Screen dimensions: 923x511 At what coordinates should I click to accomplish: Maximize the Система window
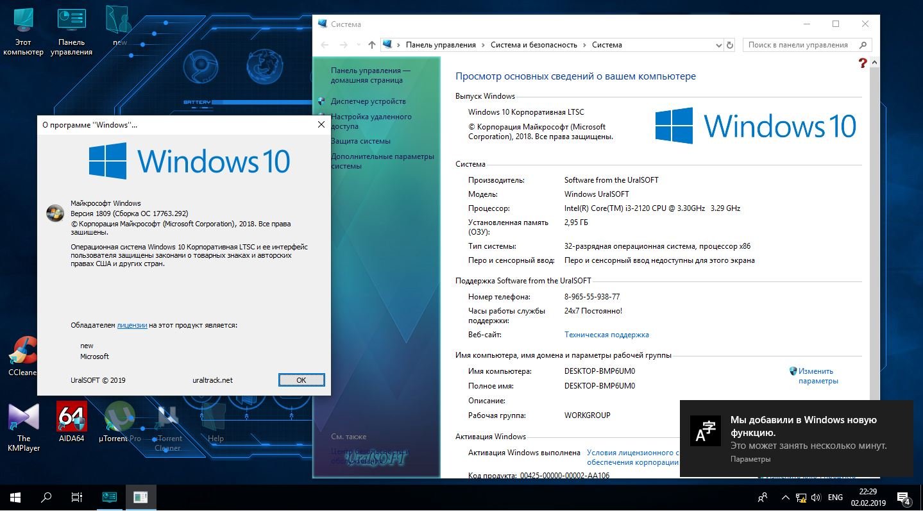836,24
